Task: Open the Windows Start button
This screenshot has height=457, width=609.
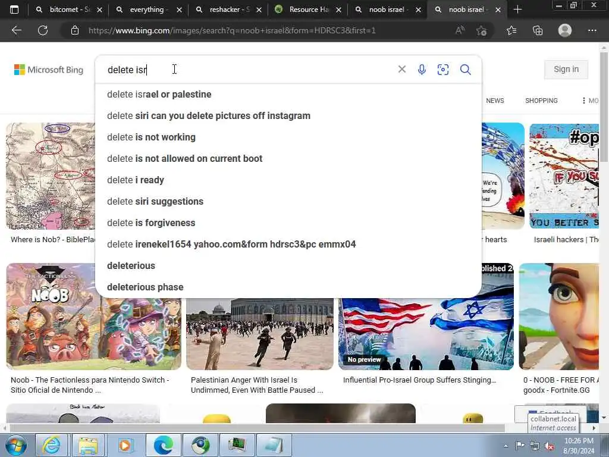Action: pos(16,445)
